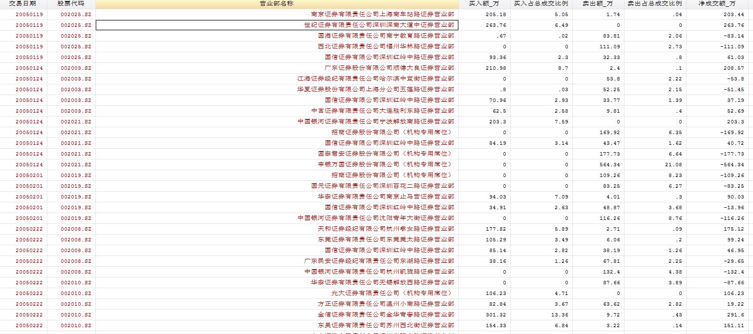Click cell 东吴证券有限责任公司苏州西北街证券营业部
753x334 pixels.
(277, 325)
